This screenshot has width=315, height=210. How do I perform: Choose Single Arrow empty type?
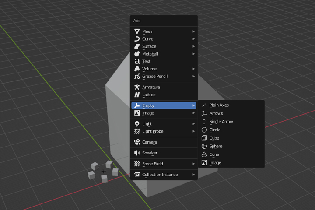231,122
